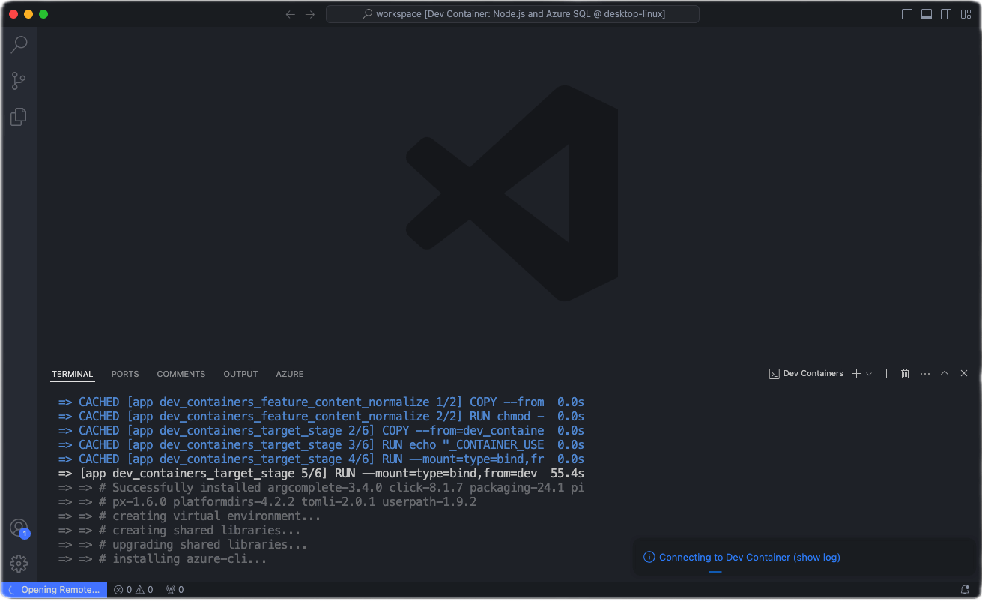Click the show log link in the notification
The image size is (982, 601).
(818, 557)
